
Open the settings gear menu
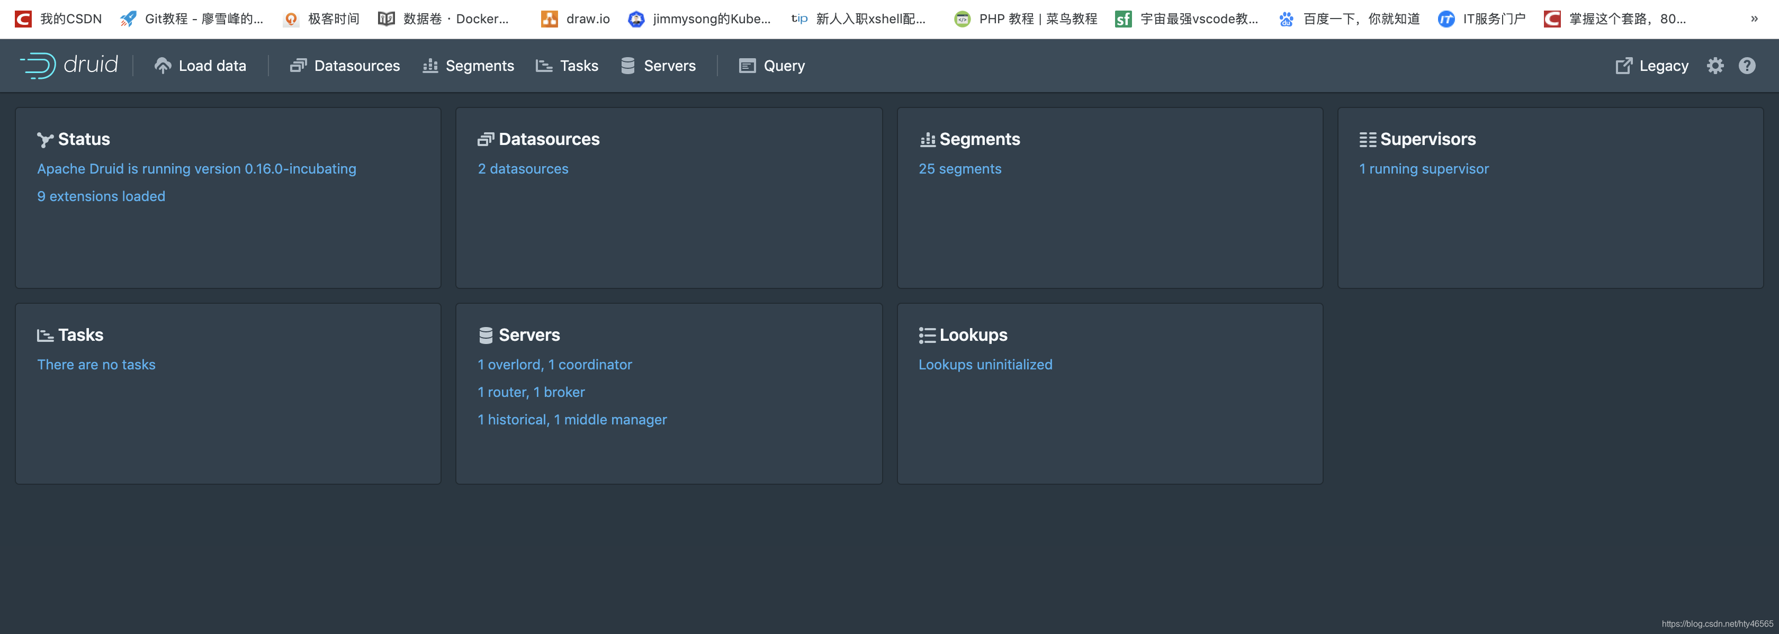click(1715, 66)
